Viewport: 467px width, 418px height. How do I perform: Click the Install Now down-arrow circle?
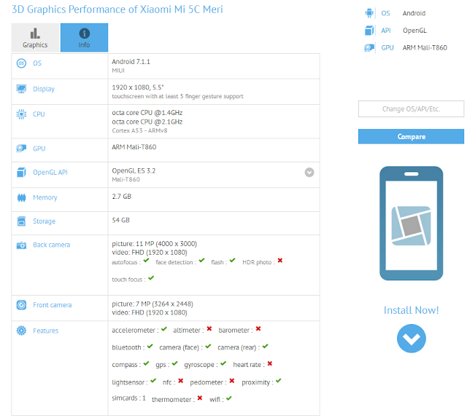pyautogui.click(x=412, y=339)
